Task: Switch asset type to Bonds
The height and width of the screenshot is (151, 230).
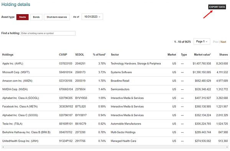Action: 36,17
